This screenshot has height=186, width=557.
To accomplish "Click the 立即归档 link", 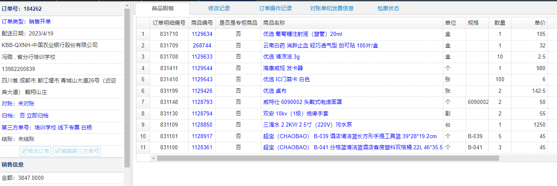I will [37, 115].
